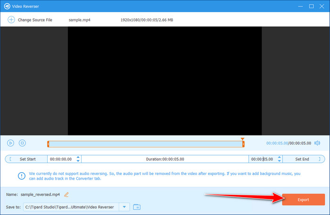Screen dimensions: 330x215
Task: Click the Stop playback button
Action: (22, 143)
